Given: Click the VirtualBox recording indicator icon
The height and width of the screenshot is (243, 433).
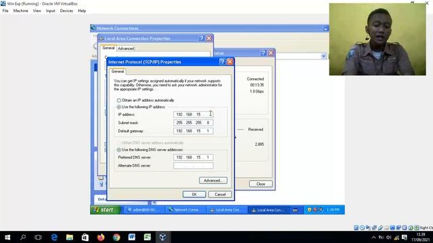Looking at the screenshot, I should [x=398, y=227].
